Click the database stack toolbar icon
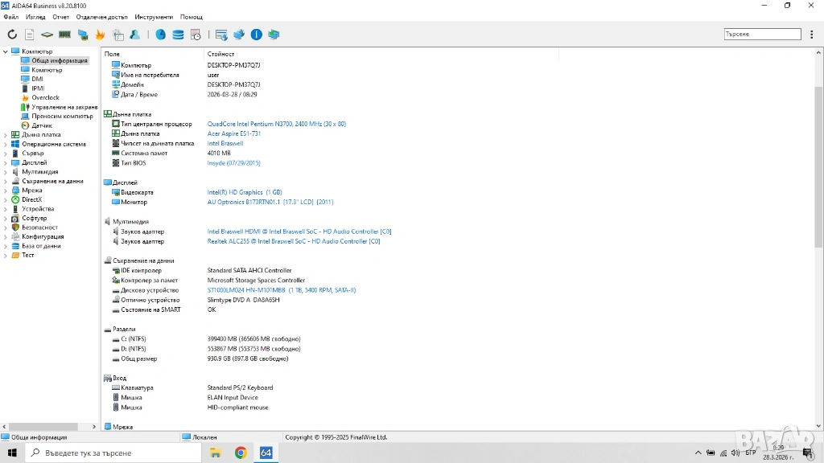824x463 pixels. 178,35
